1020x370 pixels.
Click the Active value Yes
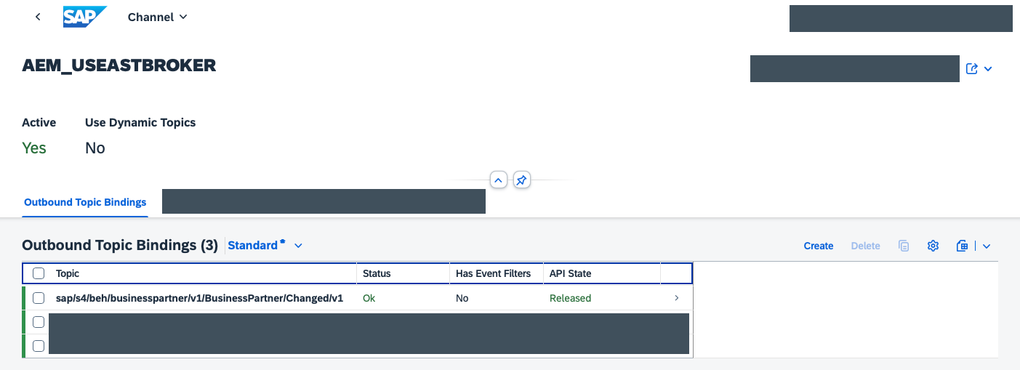34,148
